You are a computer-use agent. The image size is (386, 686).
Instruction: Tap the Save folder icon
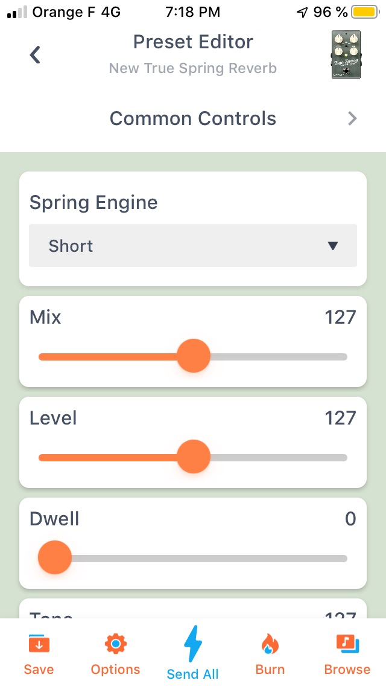(x=39, y=645)
